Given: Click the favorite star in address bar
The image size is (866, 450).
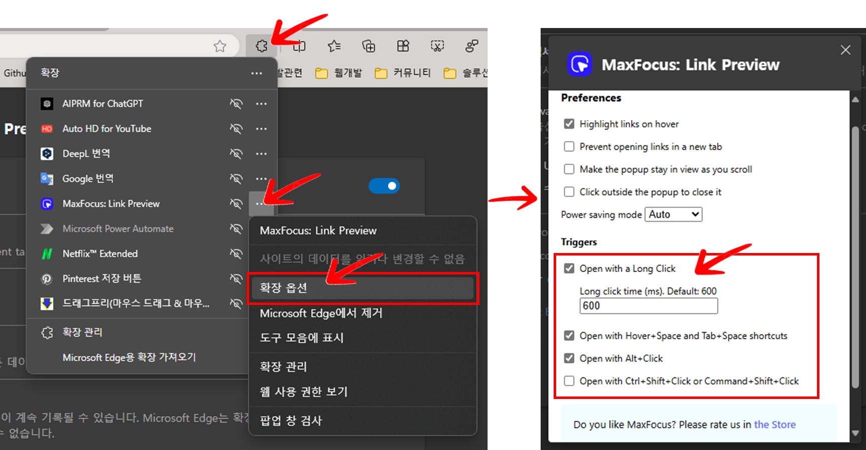Looking at the screenshot, I should coord(220,46).
